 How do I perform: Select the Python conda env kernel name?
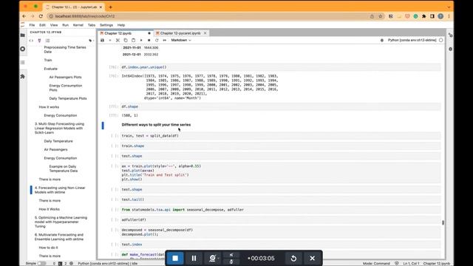pos(412,40)
